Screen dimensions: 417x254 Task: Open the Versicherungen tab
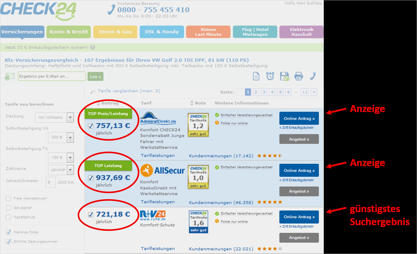pos(22,32)
